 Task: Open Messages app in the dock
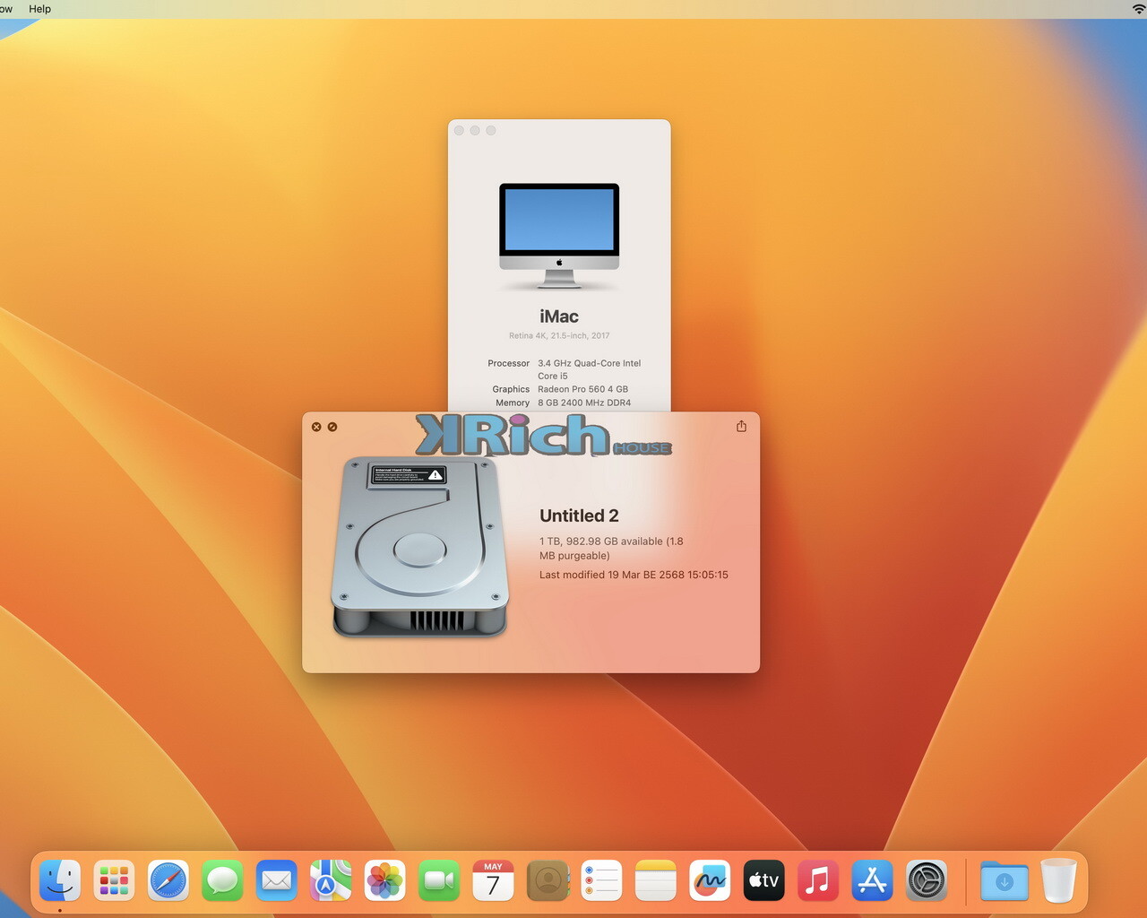(x=222, y=881)
